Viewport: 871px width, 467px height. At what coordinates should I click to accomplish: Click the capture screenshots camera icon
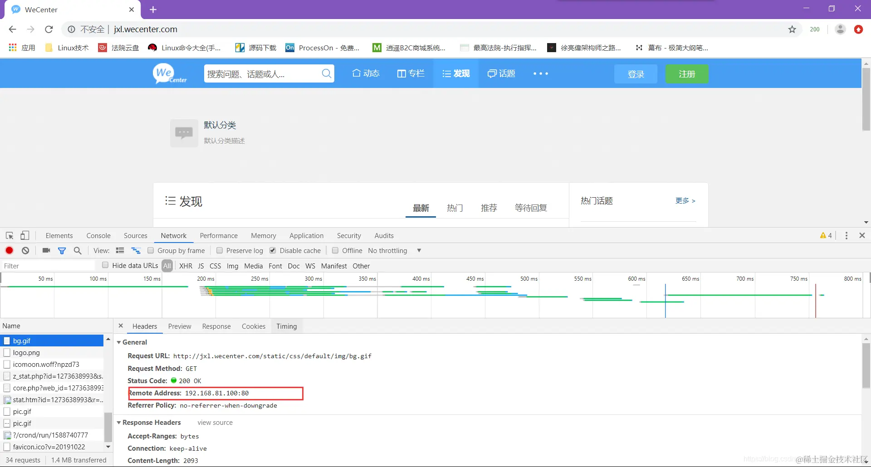(46, 250)
